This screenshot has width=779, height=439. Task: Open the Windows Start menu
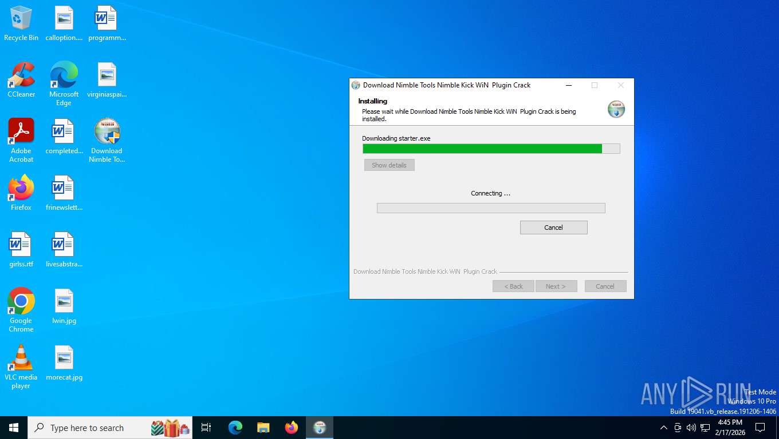coord(14,428)
